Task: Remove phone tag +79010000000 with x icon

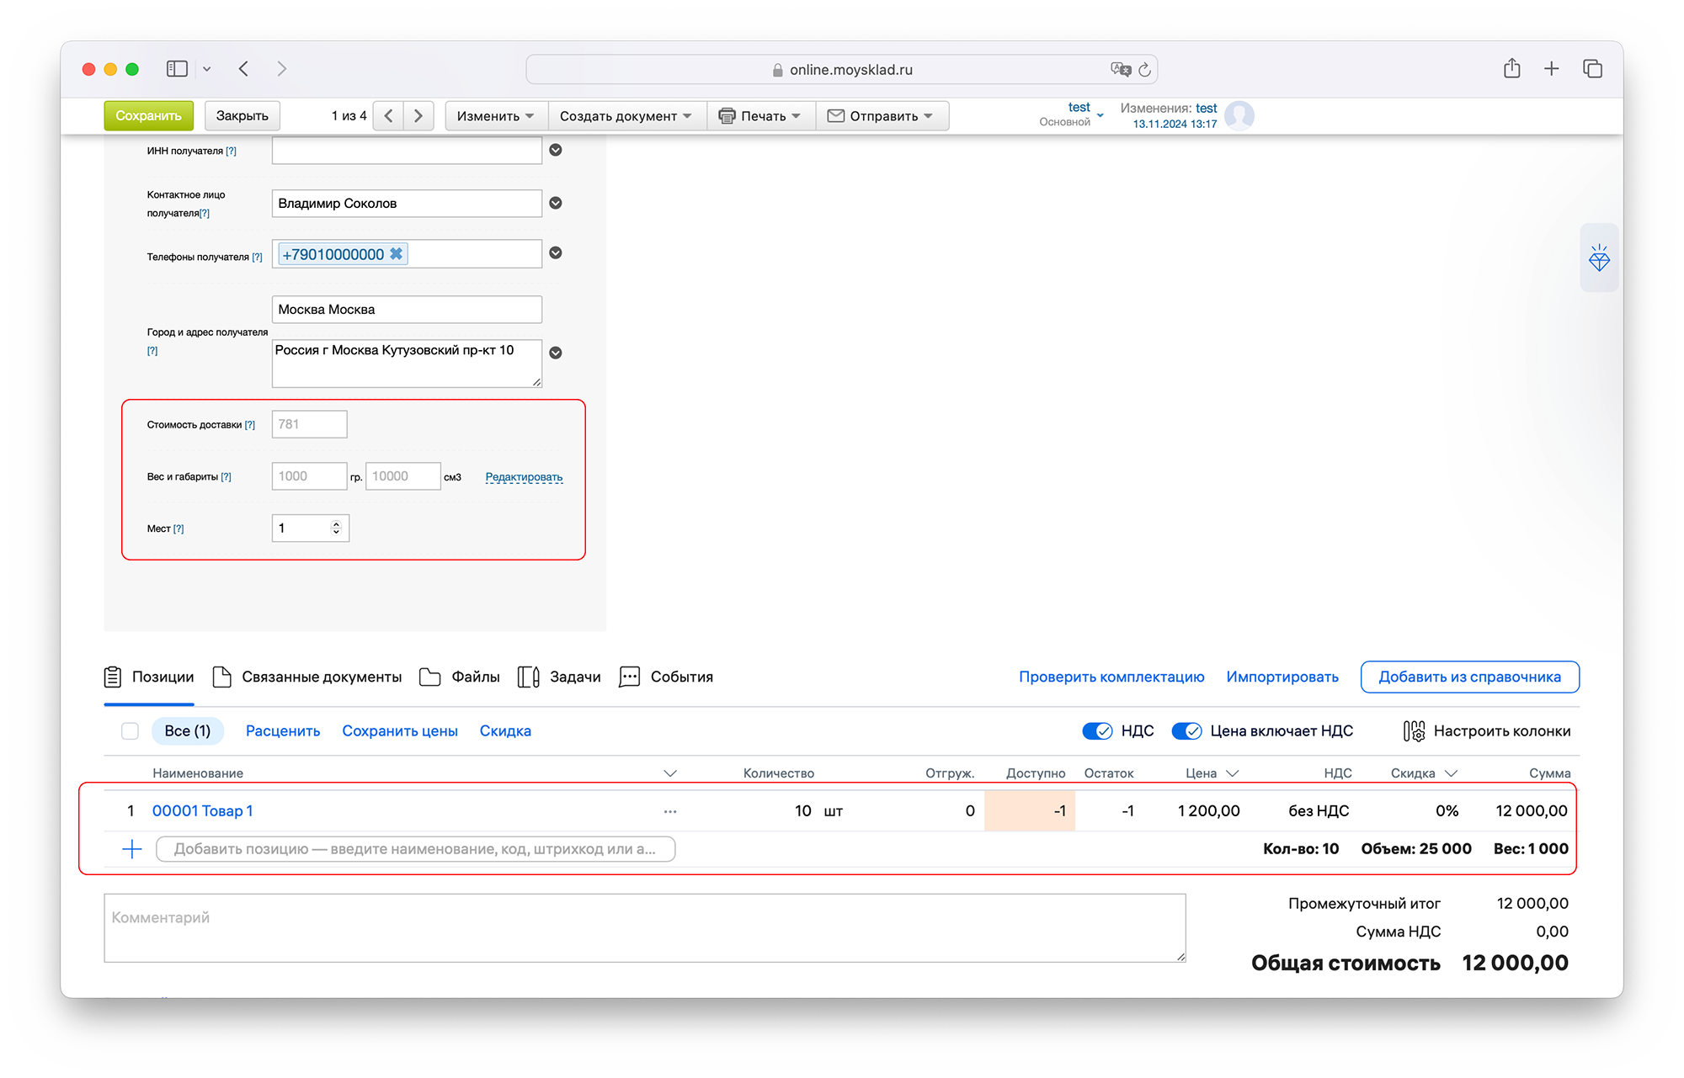Action: point(397,254)
